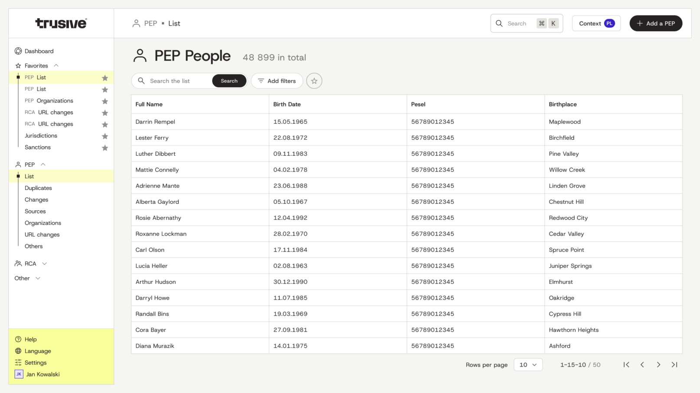The width and height of the screenshot is (700, 393).
Task: Open the Context PL selector
Action: click(x=596, y=23)
